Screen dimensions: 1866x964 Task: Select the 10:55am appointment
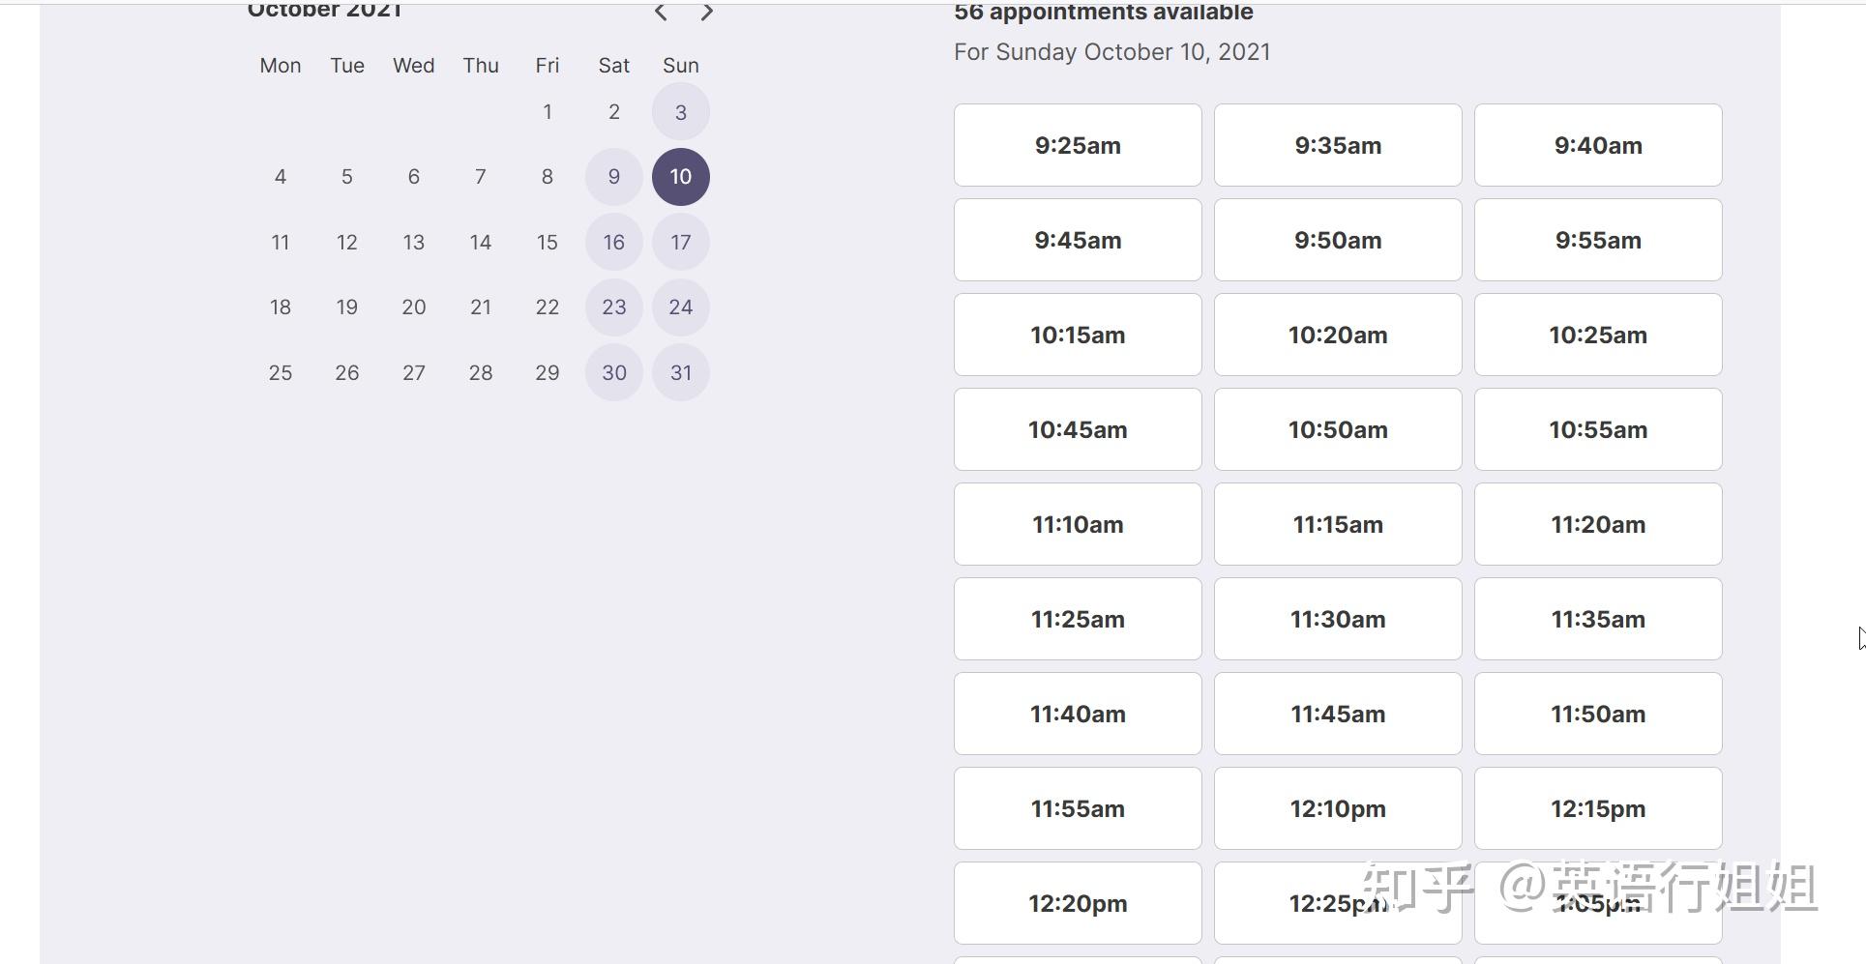click(1598, 429)
